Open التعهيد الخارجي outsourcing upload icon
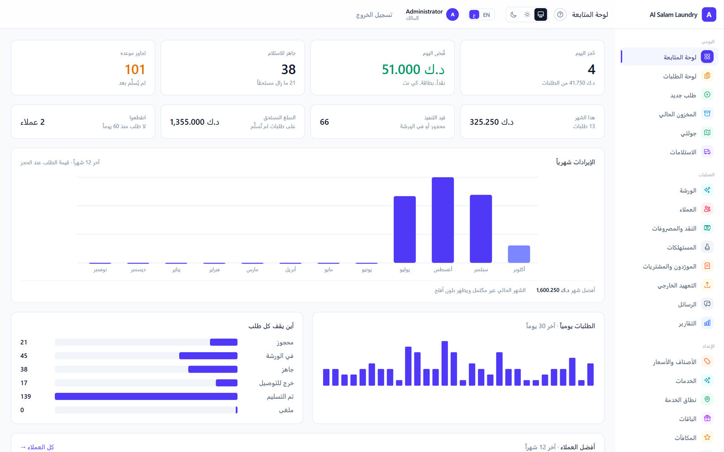Screen dimensions: 724x452 pyautogui.click(x=707, y=285)
